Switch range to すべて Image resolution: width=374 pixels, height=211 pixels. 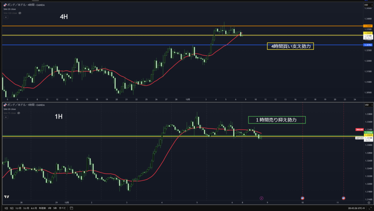tap(62, 208)
